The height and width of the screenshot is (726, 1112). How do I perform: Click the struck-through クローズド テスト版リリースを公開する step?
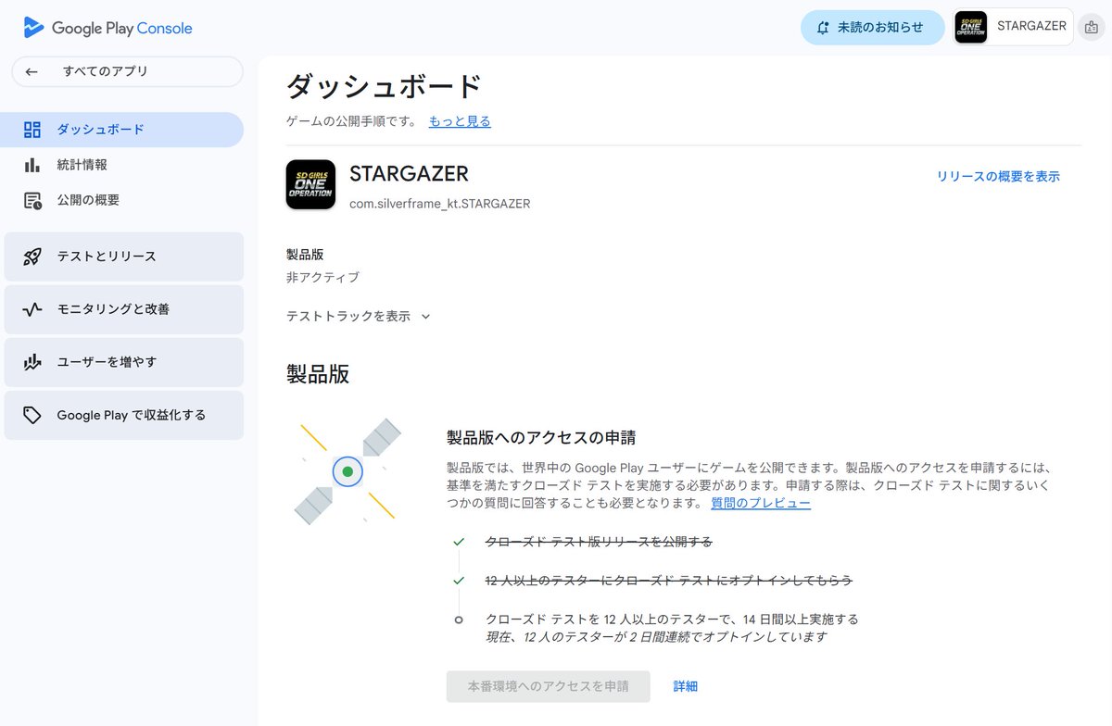pyautogui.click(x=599, y=541)
